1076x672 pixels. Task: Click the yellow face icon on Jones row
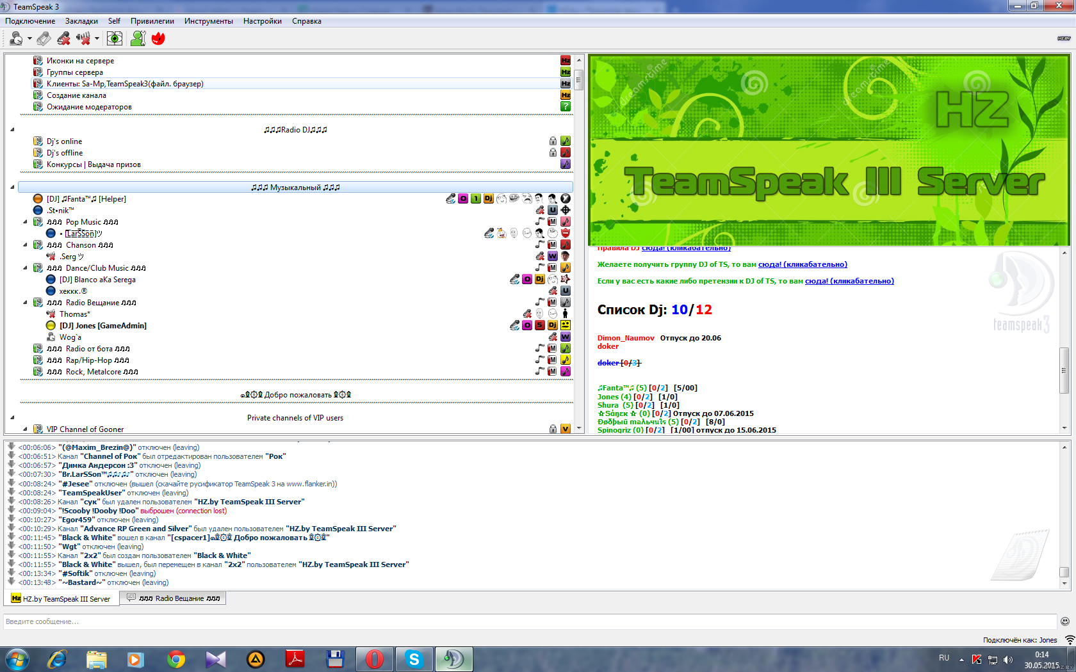pos(566,326)
